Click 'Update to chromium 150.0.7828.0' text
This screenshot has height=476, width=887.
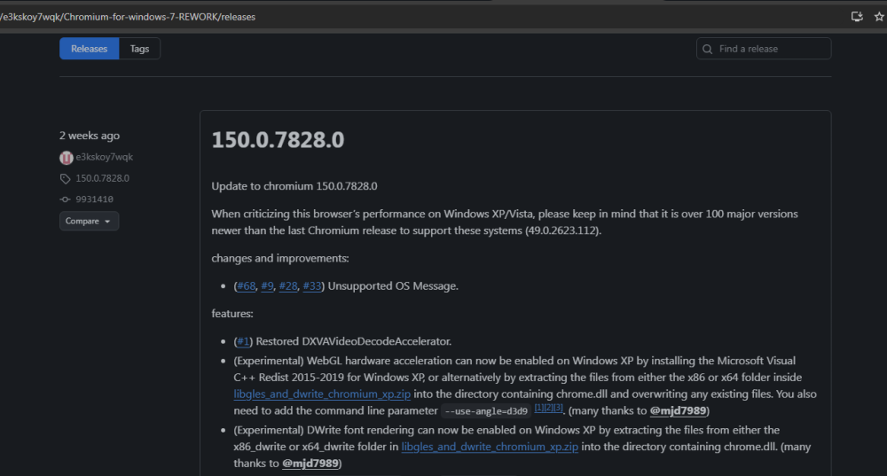point(294,186)
